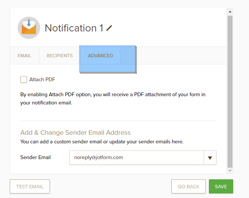249x198 pixels.
Task: Switch to the Email tab
Action: (24, 56)
